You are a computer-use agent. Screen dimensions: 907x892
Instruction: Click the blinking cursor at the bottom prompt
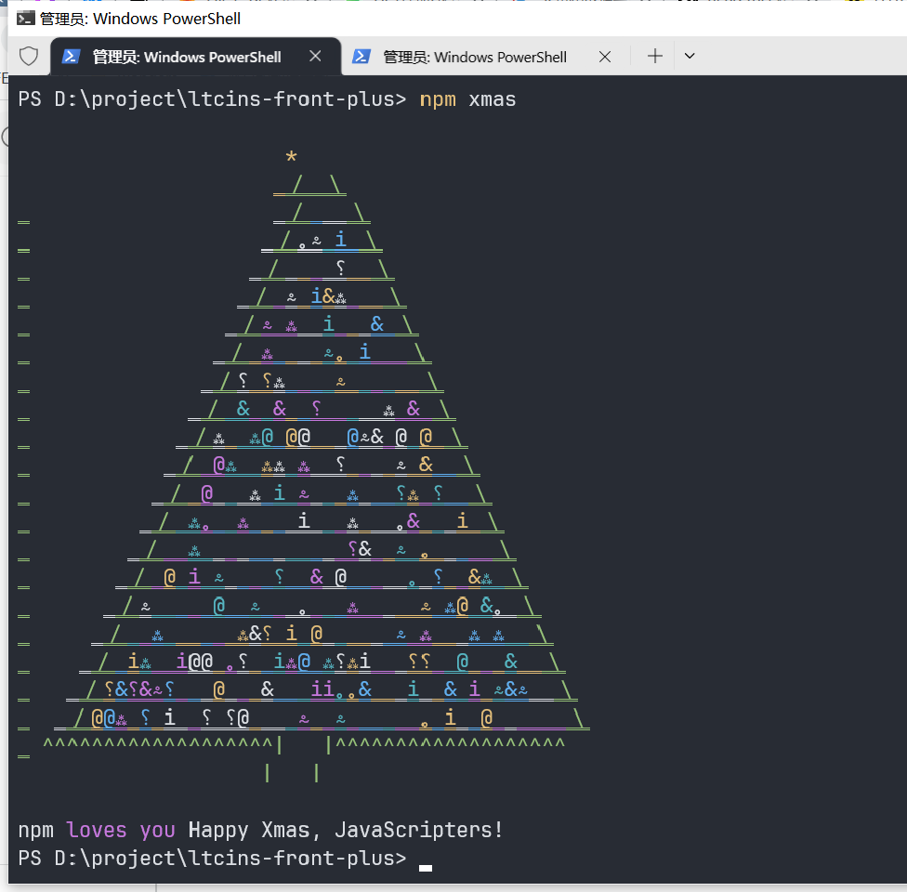(426, 867)
